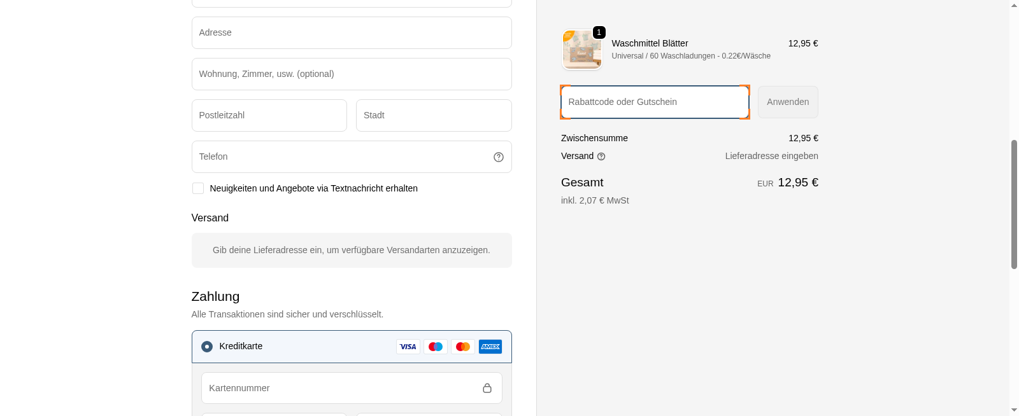Click into the Adresse input field
Viewport: 1019px width, 416px height.
(x=352, y=33)
